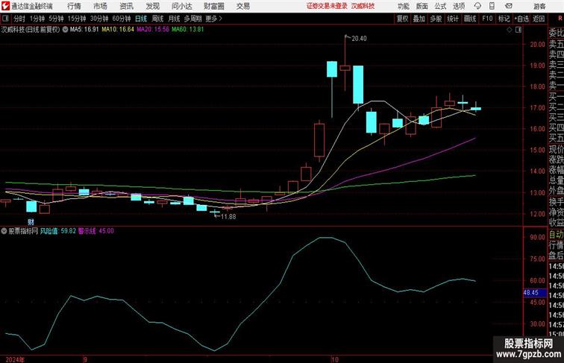564x363 pixels.
Task: Click the 财 marker icon below the candles
Action: tap(31, 222)
